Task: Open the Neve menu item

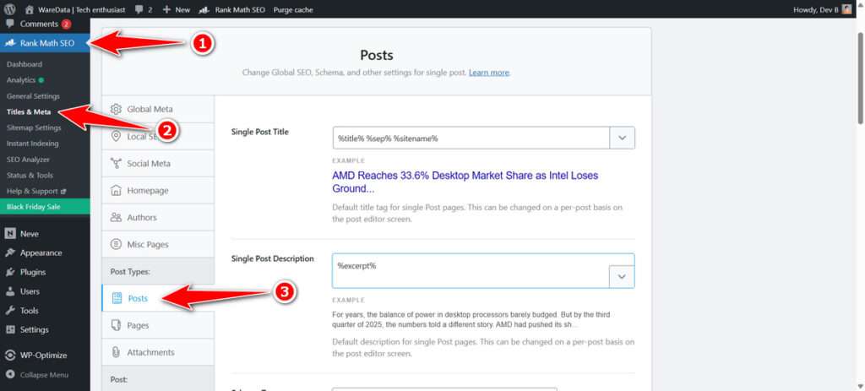Action: click(45, 234)
